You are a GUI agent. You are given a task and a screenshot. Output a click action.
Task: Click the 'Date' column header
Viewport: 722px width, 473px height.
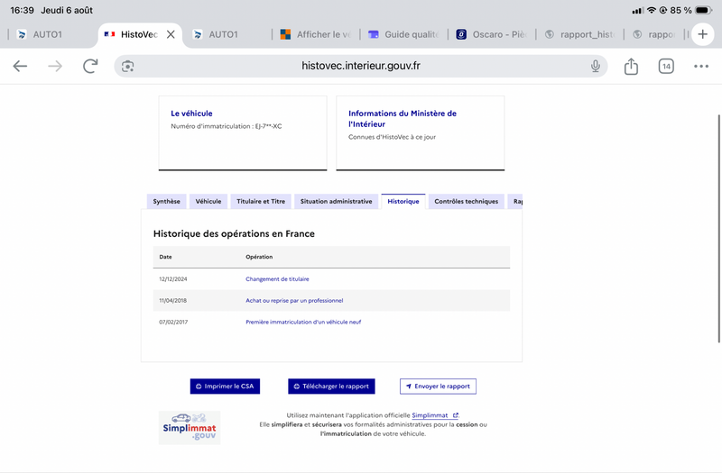click(165, 257)
